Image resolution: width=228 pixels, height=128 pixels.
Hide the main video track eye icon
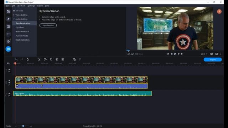click(x=10, y=80)
